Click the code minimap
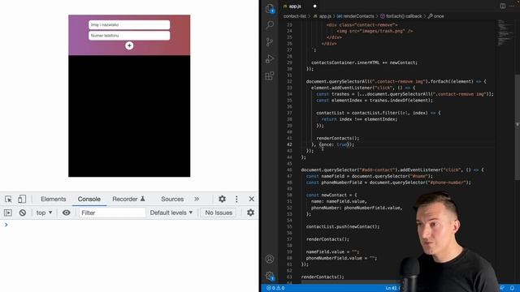The width and height of the screenshot is (520, 292). (x=505, y=33)
